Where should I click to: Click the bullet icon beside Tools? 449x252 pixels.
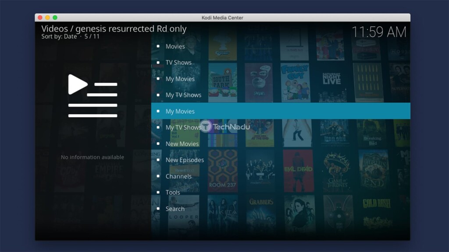pyautogui.click(x=158, y=192)
